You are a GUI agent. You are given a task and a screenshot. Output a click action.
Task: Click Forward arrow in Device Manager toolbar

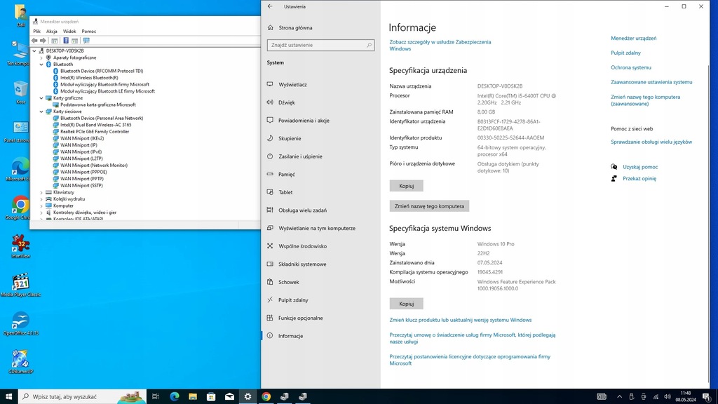tap(43, 41)
